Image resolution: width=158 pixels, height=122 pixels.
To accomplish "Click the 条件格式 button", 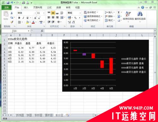I will click(x=91, y=12).
